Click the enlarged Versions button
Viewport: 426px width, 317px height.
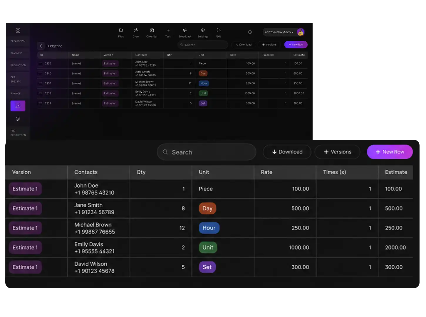[337, 152]
